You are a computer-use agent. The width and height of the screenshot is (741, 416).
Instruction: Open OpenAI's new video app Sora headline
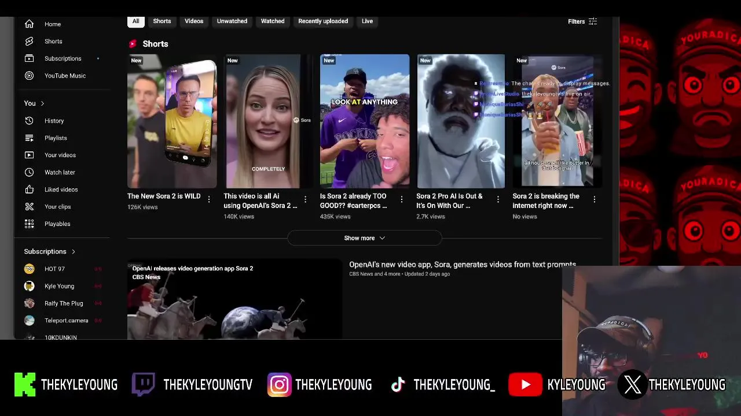pos(463,265)
